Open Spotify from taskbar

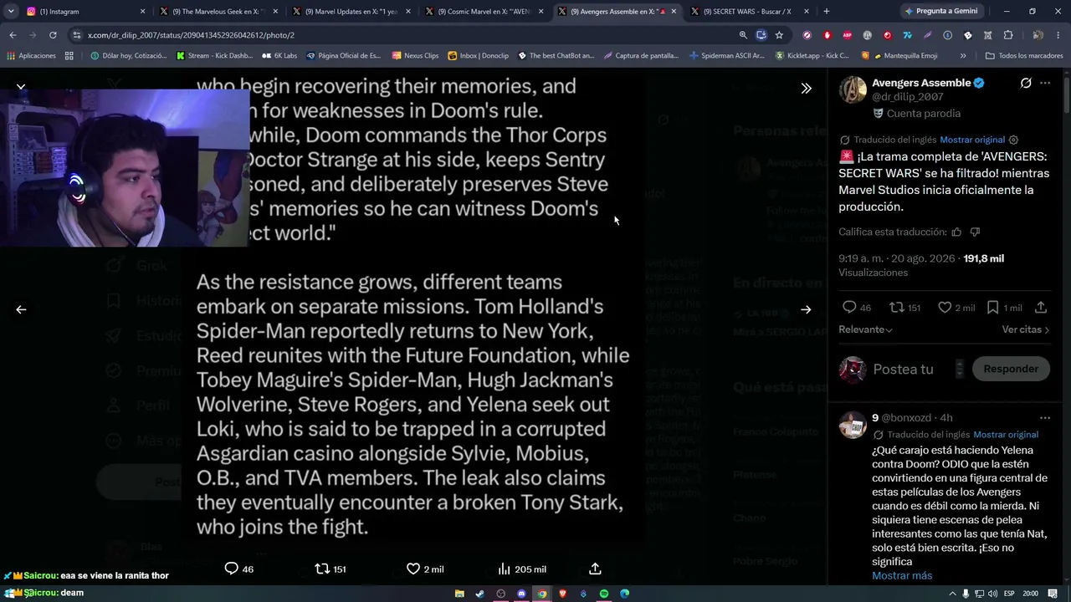(604, 594)
